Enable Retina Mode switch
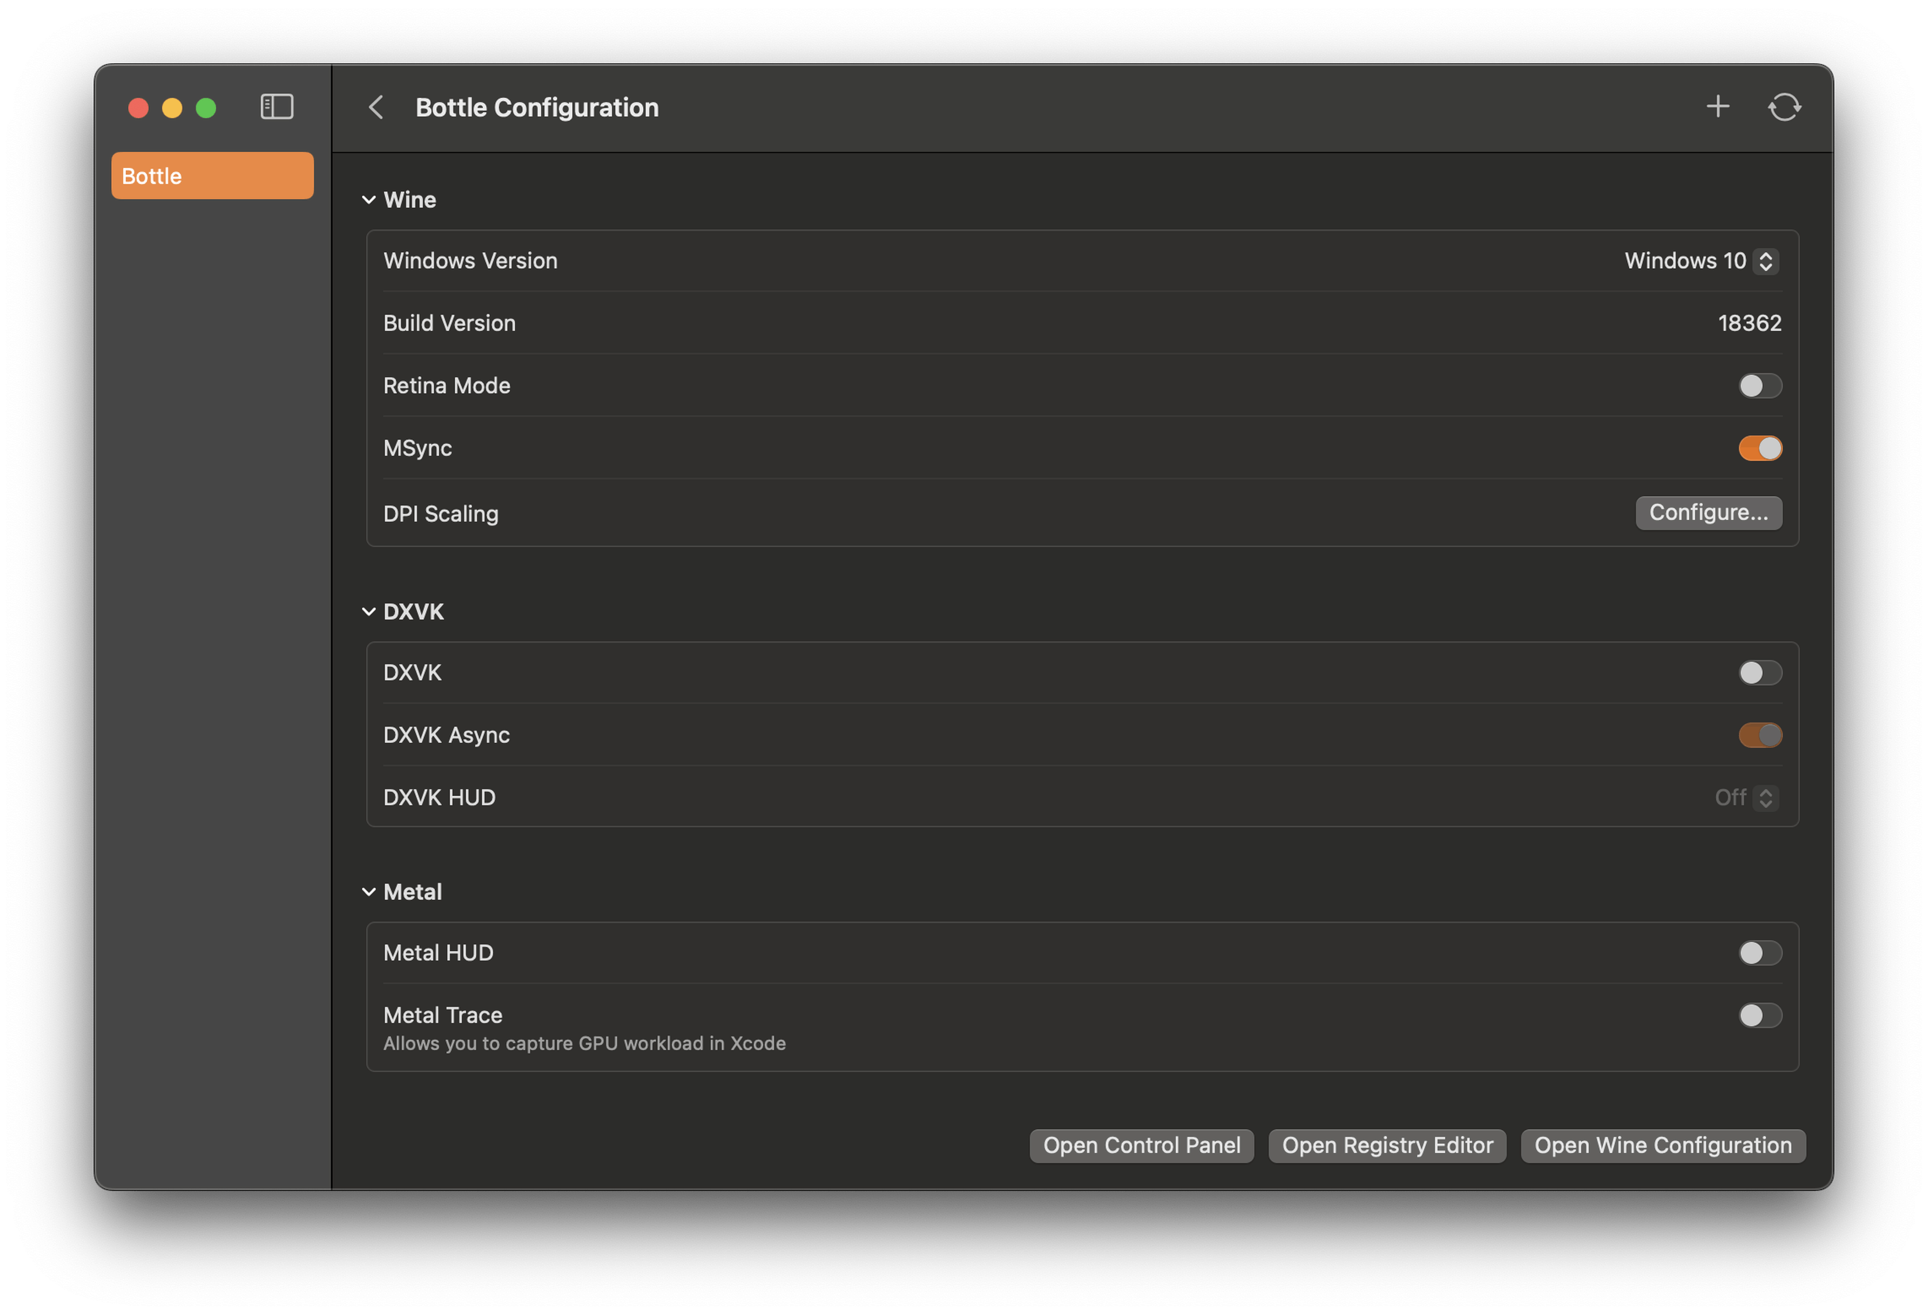Image resolution: width=1928 pixels, height=1315 pixels. [1760, 386]
